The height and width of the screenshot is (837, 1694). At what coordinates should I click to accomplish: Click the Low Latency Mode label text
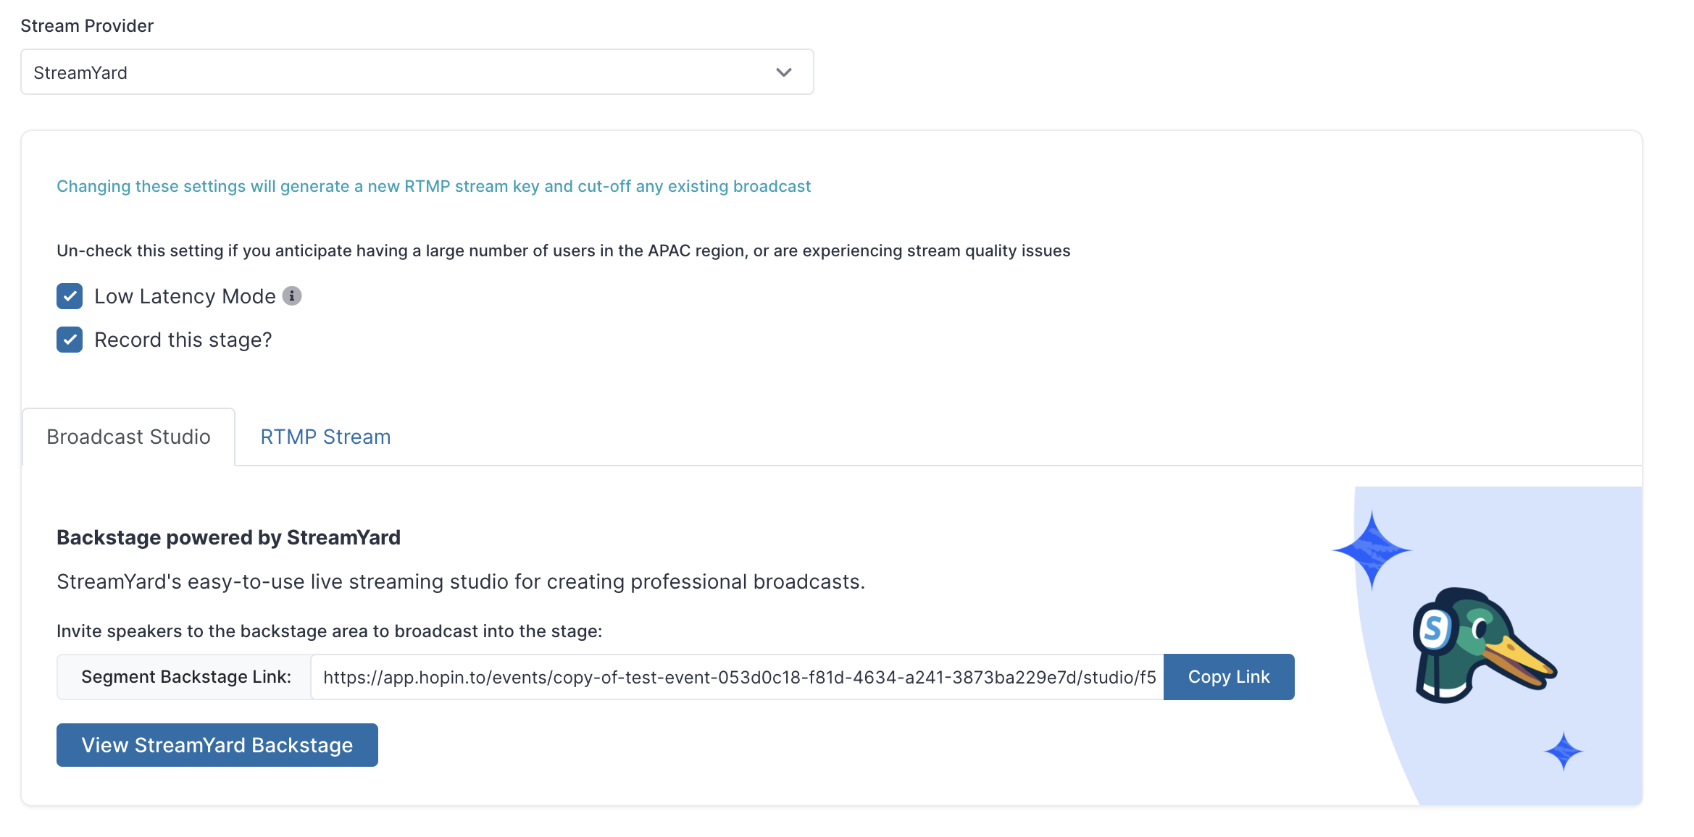(x=185, y=296)
